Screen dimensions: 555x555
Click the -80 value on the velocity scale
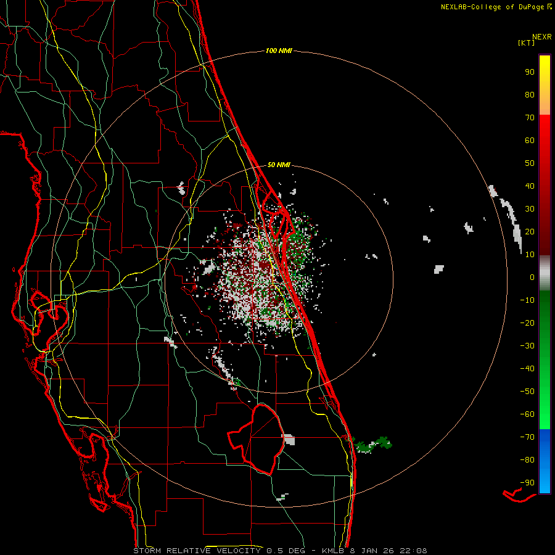527,460
